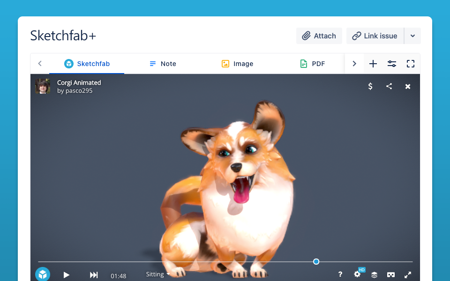Click the 01:48 time display
Screen dimensions: 450x281
119,276
